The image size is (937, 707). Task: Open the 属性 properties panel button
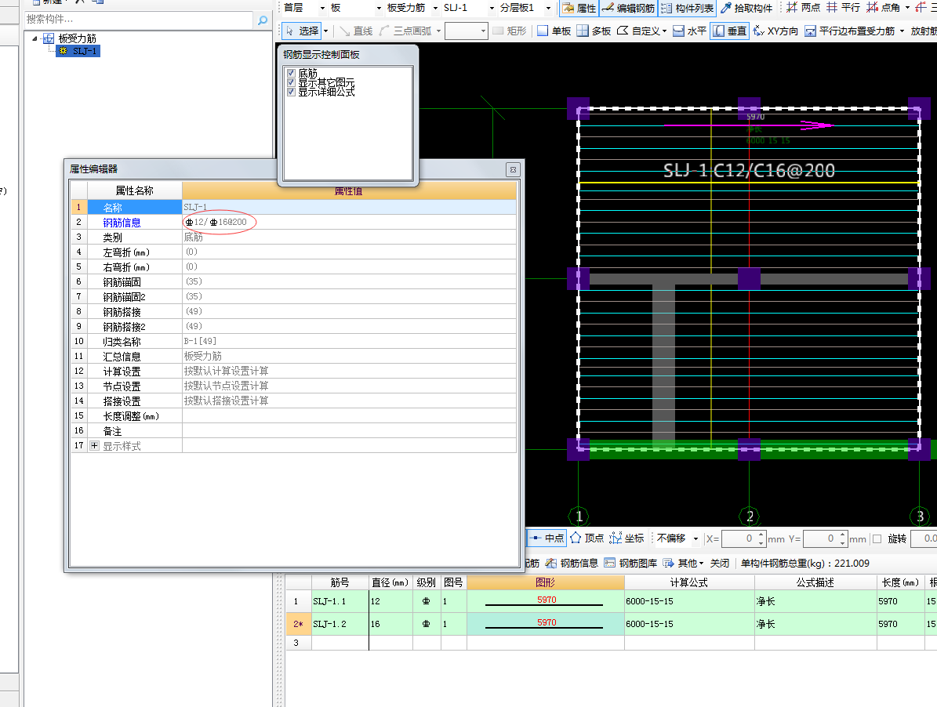[579, 8]
